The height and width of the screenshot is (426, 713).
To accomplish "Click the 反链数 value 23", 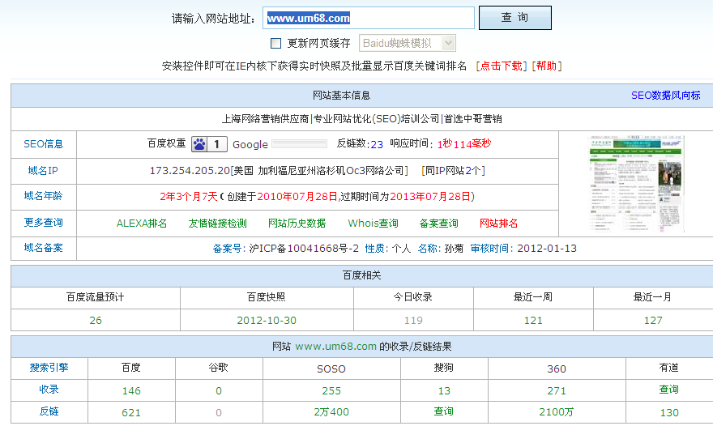I will click(377, 144).
